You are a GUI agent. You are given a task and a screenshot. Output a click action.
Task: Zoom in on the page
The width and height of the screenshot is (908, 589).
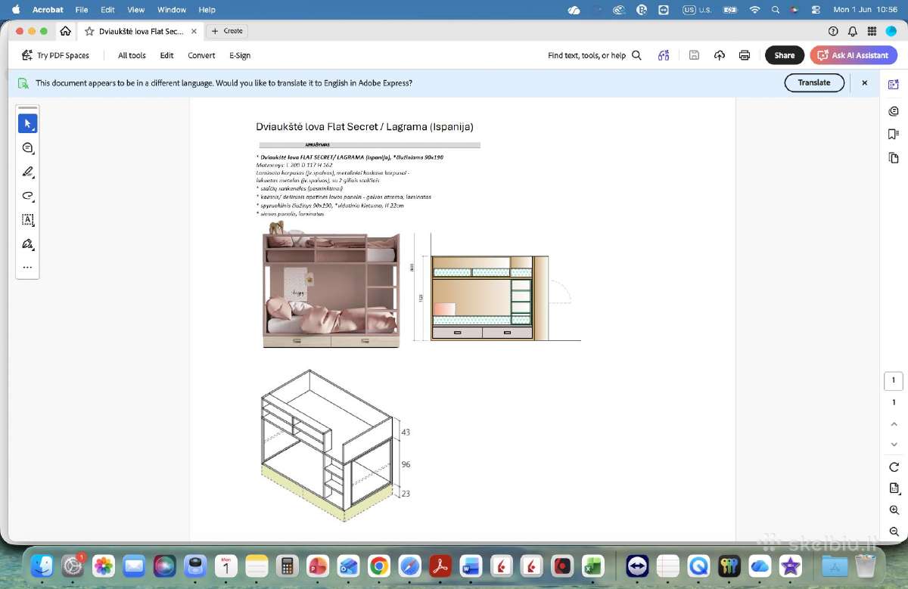[894, 510]
